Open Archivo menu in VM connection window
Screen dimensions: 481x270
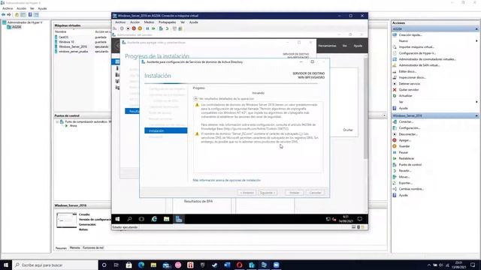120,22
